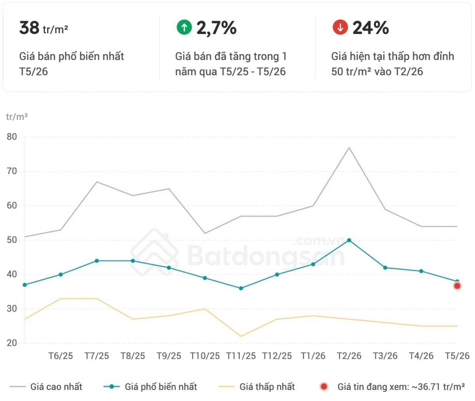Select the T2/26 peak point at 50
Screen dimensions: 475x401
(349, 240)
